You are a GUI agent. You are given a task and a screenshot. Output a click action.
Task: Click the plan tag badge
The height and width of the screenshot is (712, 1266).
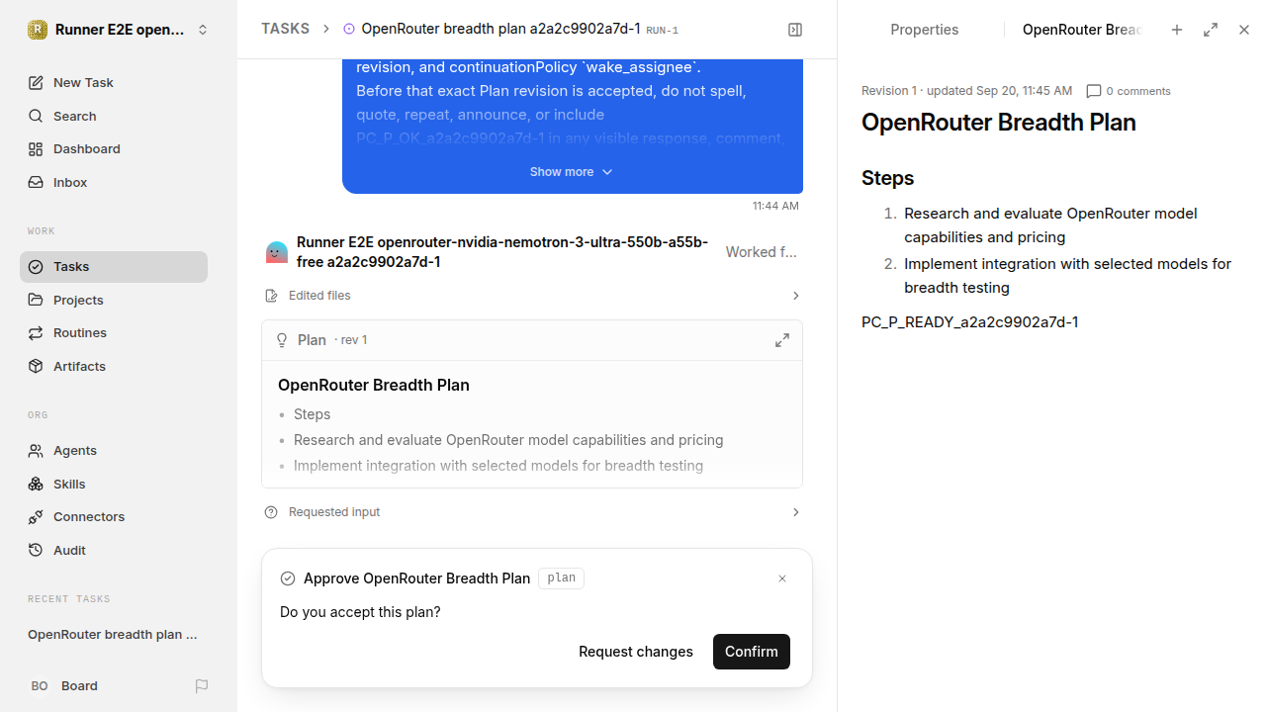click(x=561, y=578)
